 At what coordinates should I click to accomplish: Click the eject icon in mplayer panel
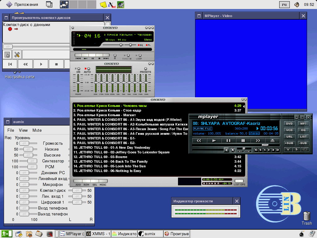pos(272,140)
